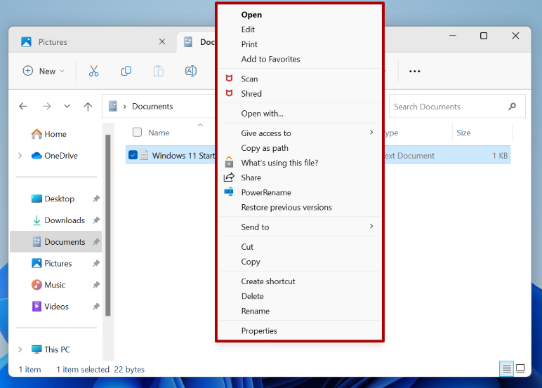
Task: Expand Send to submenu
Action: click(371, 226)
